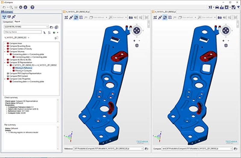Open the settings gear in top toolbar
The image size is (241, 158).
(20, 7)
